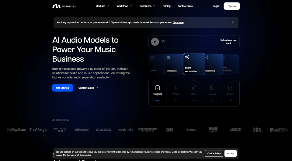Click the 'AI Audio Models' headline
This screenshot has width=292, height=161.
[85, 49]
